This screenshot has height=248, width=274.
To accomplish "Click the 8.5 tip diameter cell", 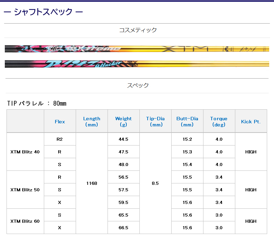I will point(155,183).
